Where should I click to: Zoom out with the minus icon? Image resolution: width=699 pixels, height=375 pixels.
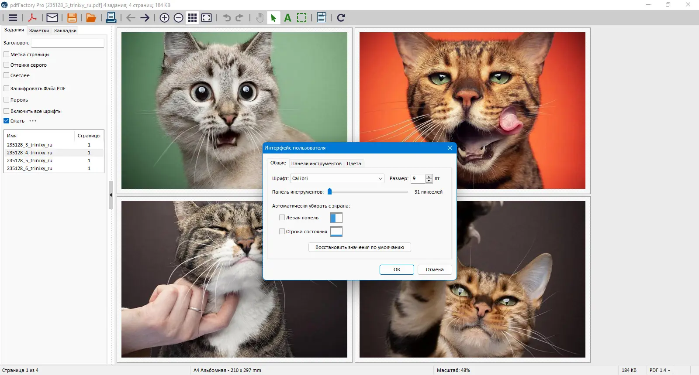click(178, 18)
